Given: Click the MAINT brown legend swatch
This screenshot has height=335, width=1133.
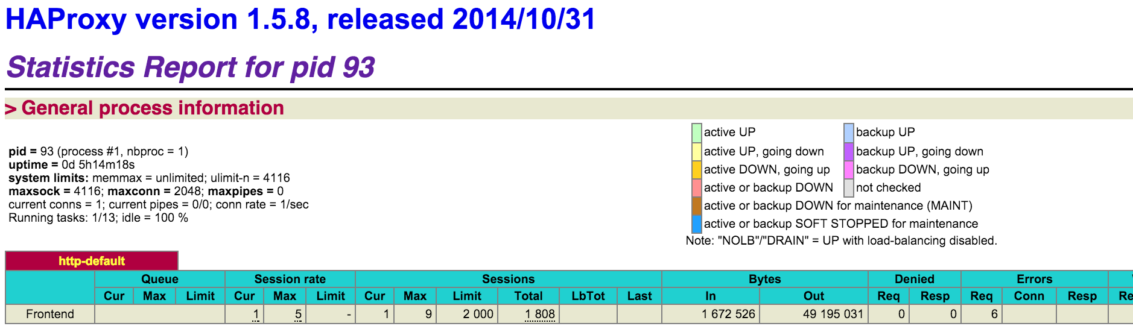Looking at the screenshot, I should click(x=696, y=205).
